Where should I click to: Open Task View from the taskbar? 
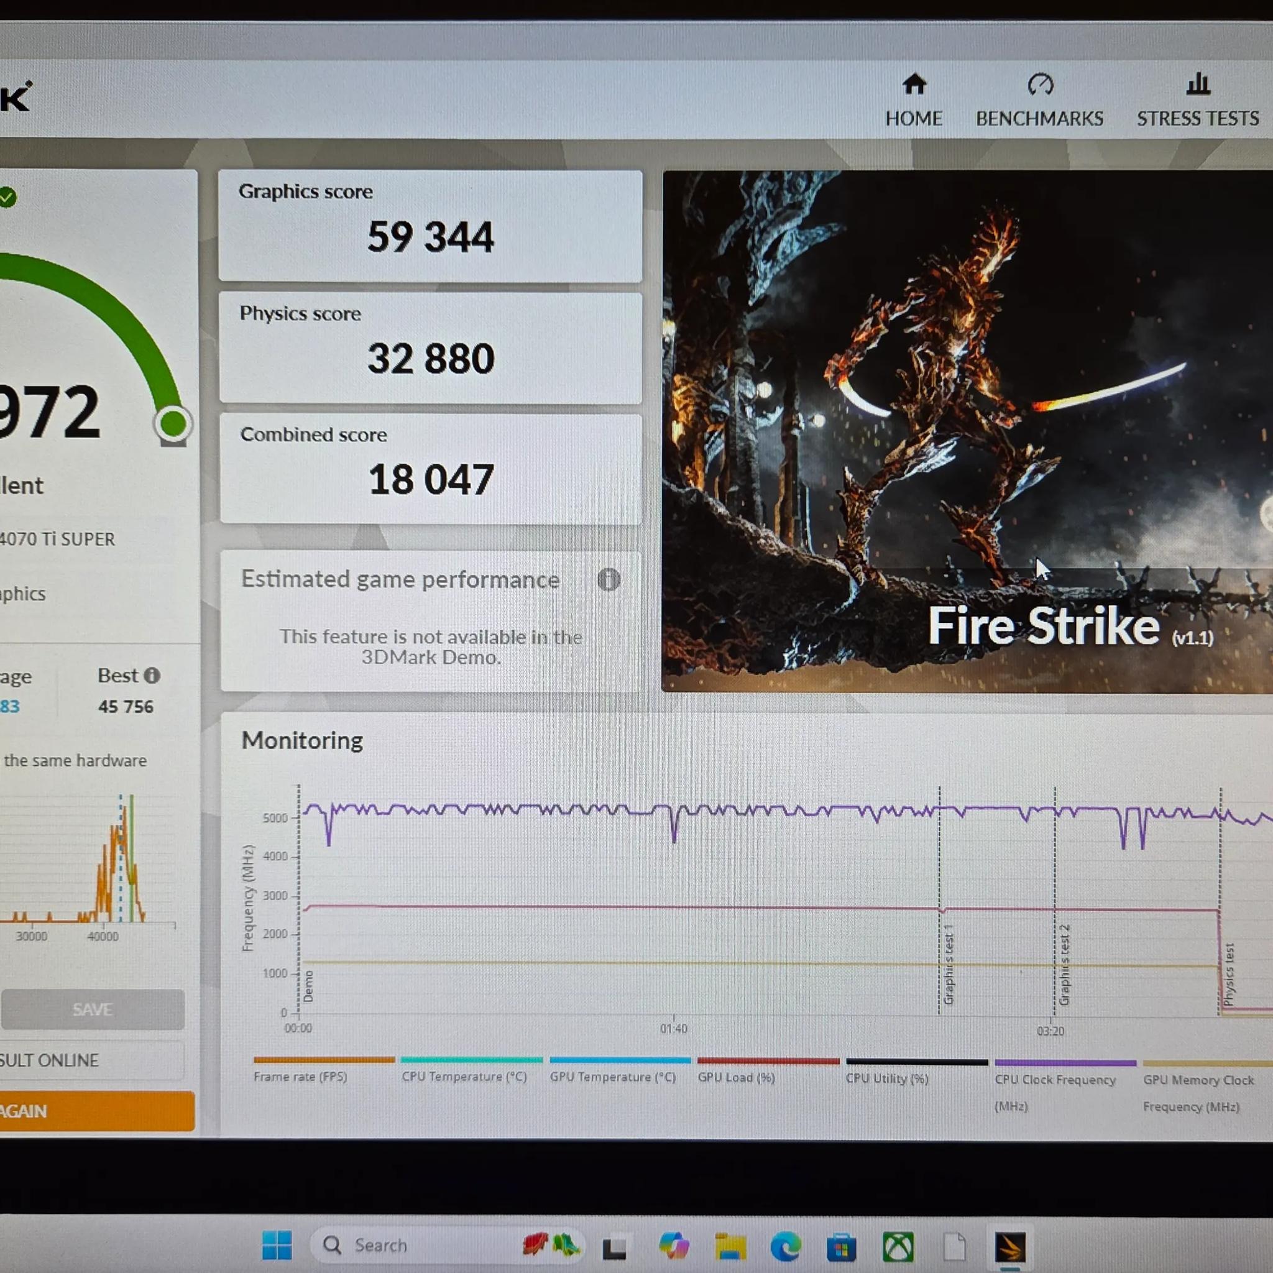pyautogui.click(x=614, y=1246)
